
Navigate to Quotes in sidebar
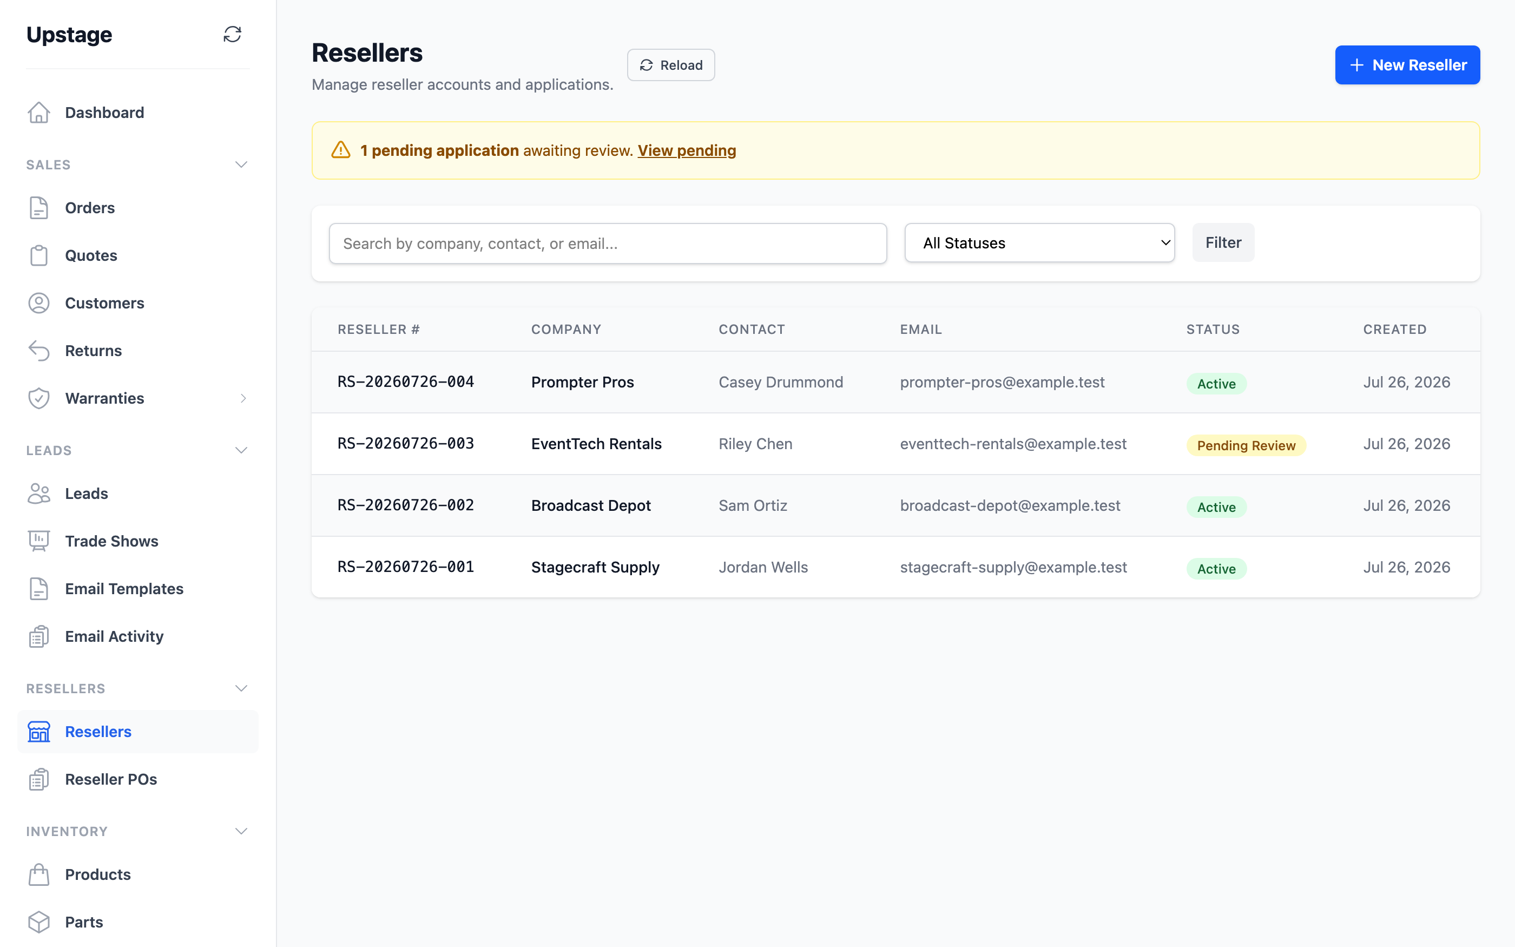coord(91,255)
